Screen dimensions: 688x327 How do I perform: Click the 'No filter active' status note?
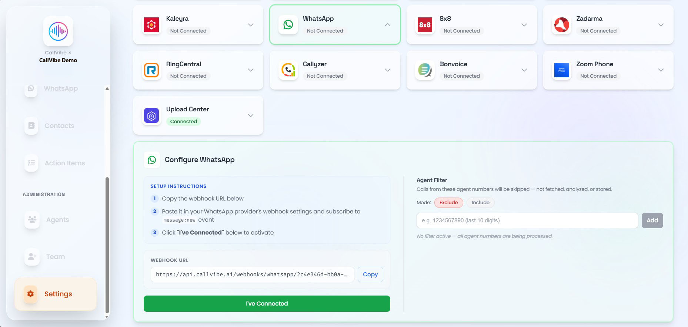pos(484,236)
